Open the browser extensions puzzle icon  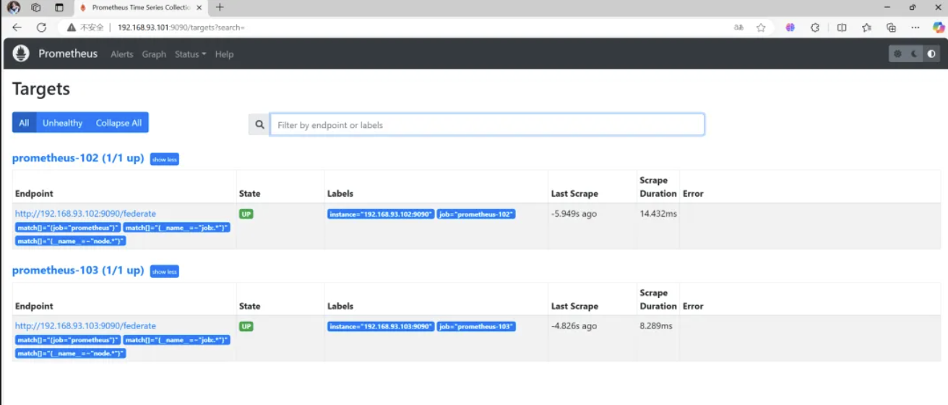pyautogui.click(x=815, y=27)
